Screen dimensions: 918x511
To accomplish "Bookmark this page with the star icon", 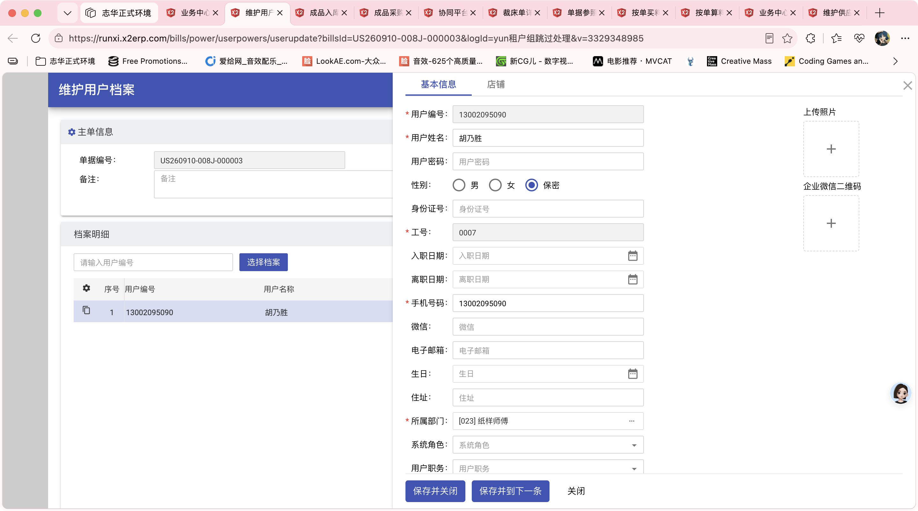I will [x=787, y=38].
